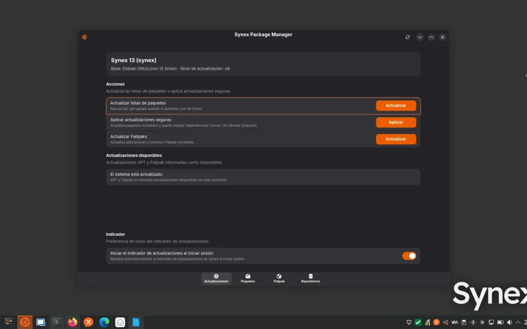Image resolution: width=527 pixels, height=329 pixels.
Task: Launch Firefox from the taskbar
Action: point(72,322)
